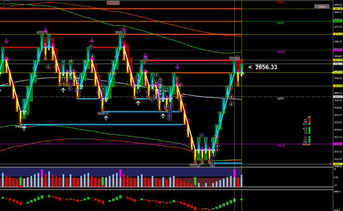Toggle the alma OFF button

click(x=113, y=3)
